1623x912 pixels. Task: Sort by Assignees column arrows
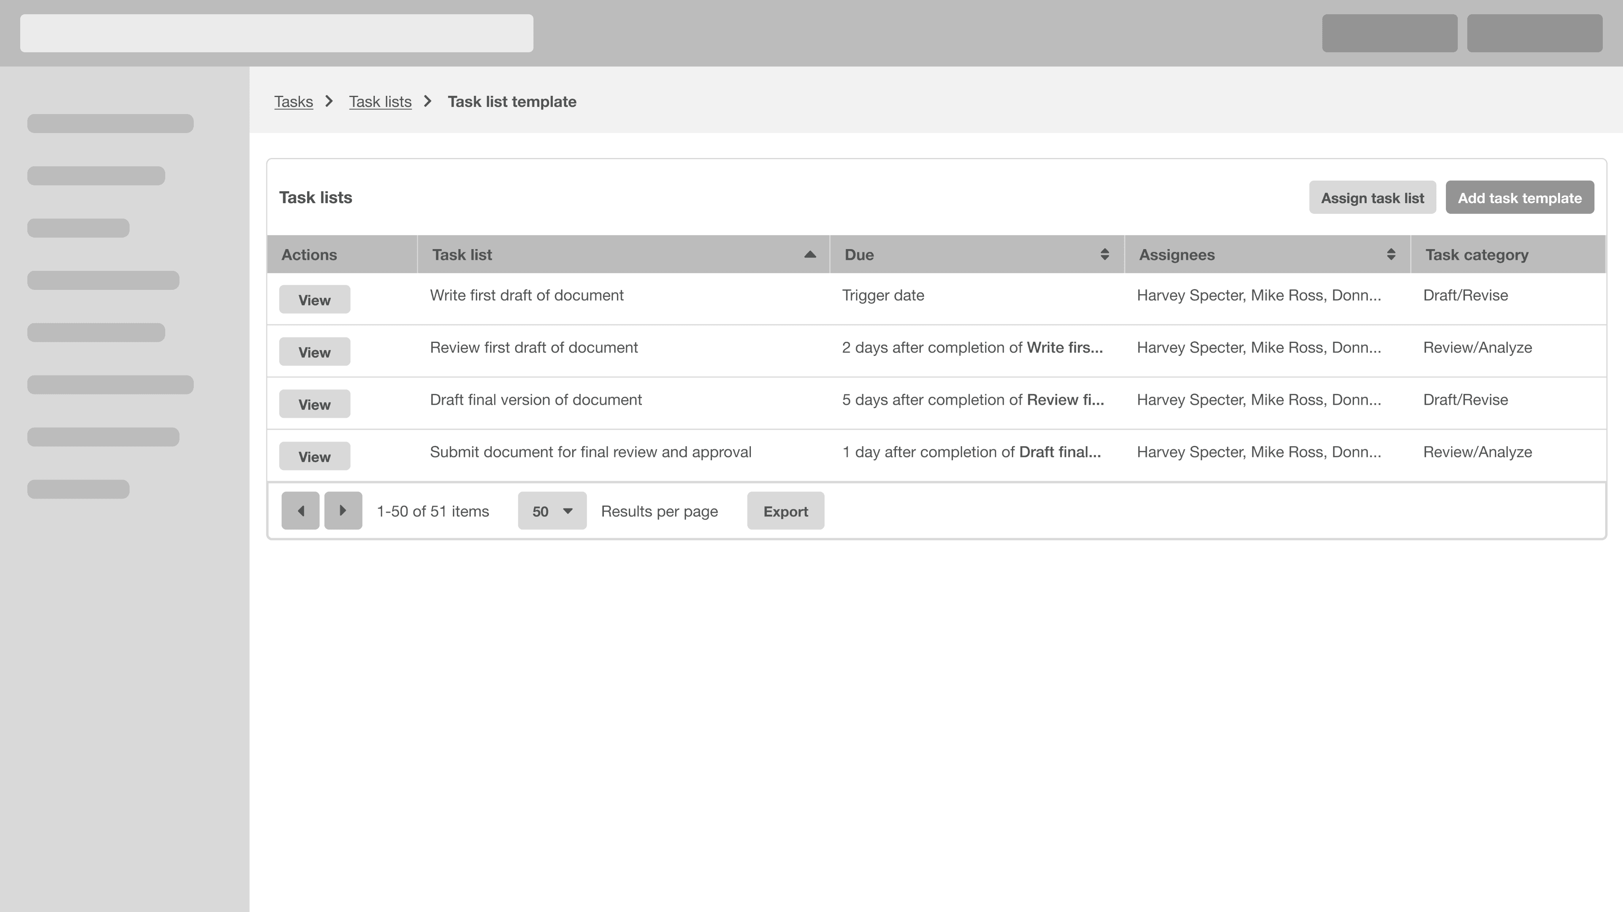[1390, 255]
